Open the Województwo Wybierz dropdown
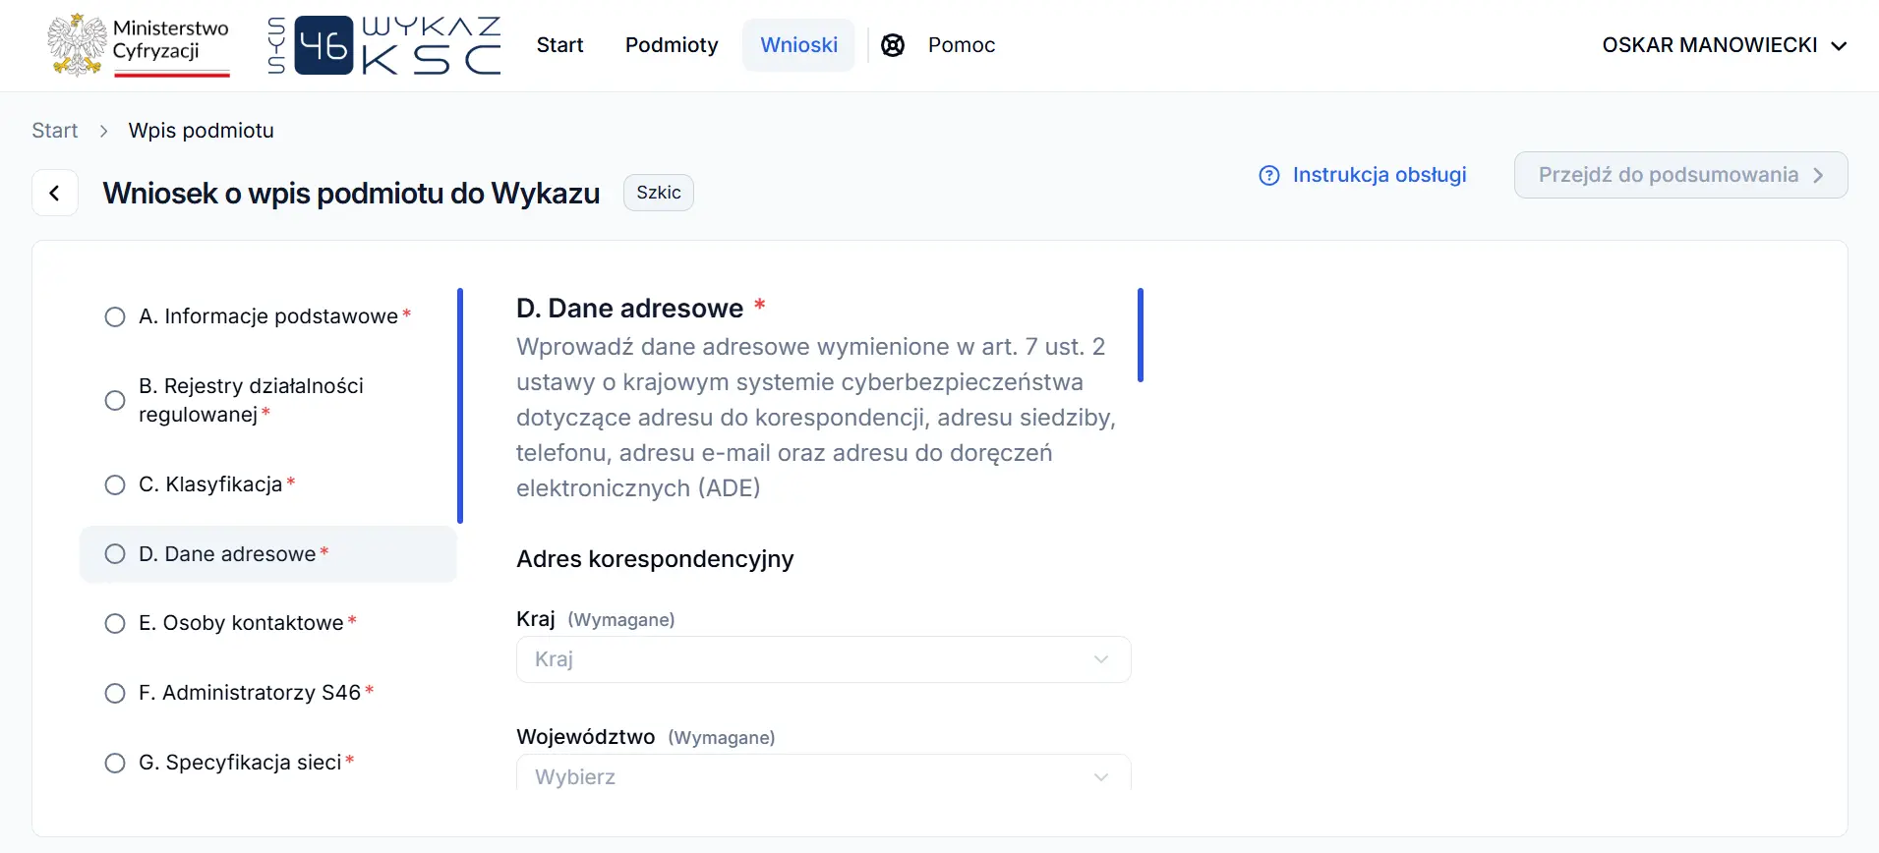The image size is (1879, 853). 824,773
